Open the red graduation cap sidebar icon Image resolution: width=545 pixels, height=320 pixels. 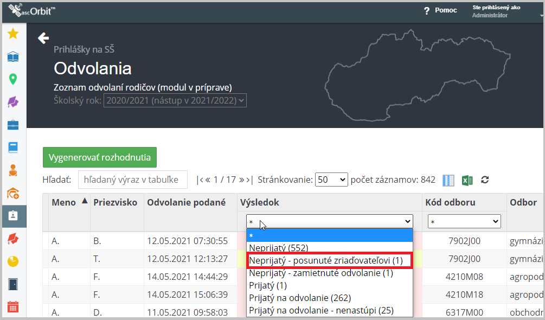coord(13,239)
